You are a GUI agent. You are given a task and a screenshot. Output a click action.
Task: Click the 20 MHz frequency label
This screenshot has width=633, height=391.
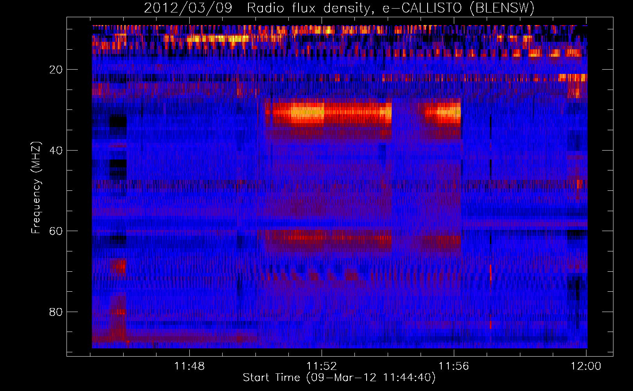point(56,70)
